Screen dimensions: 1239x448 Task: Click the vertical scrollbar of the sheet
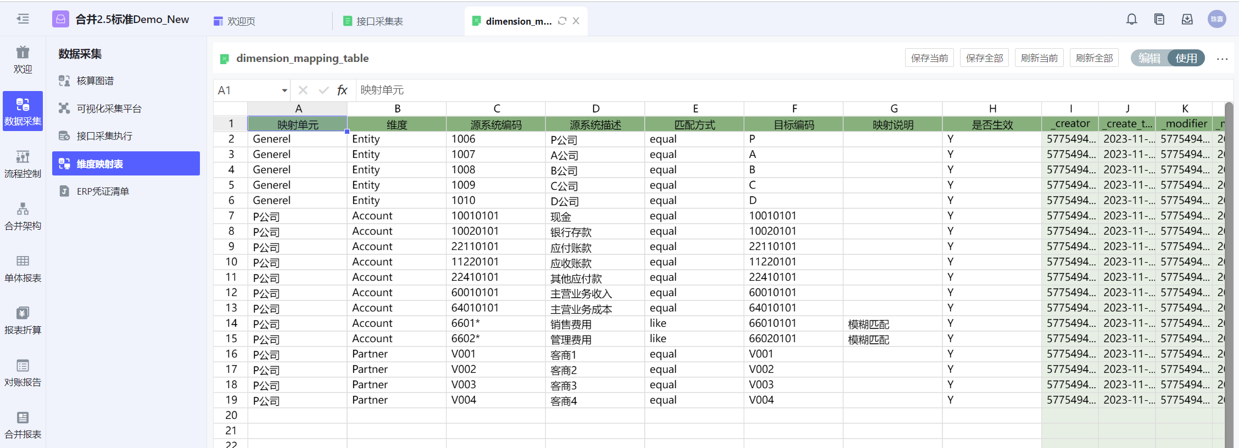pyautogui.click(x=1229, y=274)
